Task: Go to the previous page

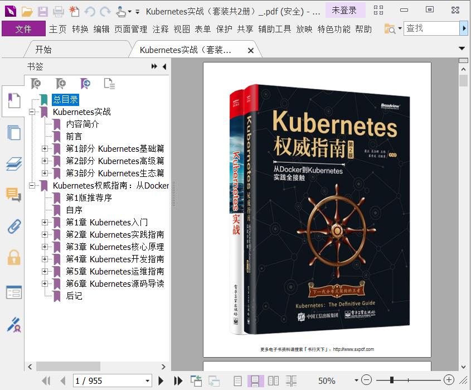Action: pyautogui.click(x=63, y=381)
